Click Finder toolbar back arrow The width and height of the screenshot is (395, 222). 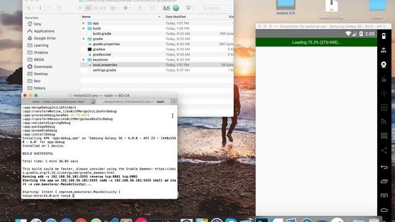point(41,8)
